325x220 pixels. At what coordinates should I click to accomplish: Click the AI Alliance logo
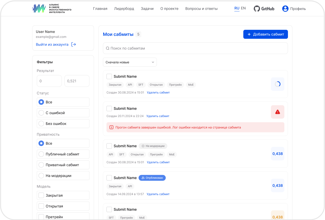(x=52, y=8)
